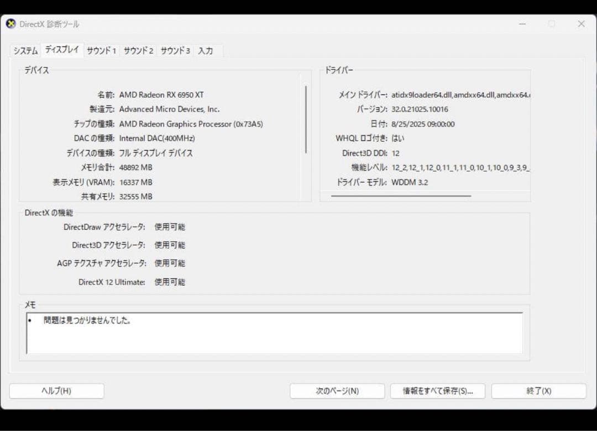
Task: Click the ヘルプ(H) button
Action: click(57, 391)
